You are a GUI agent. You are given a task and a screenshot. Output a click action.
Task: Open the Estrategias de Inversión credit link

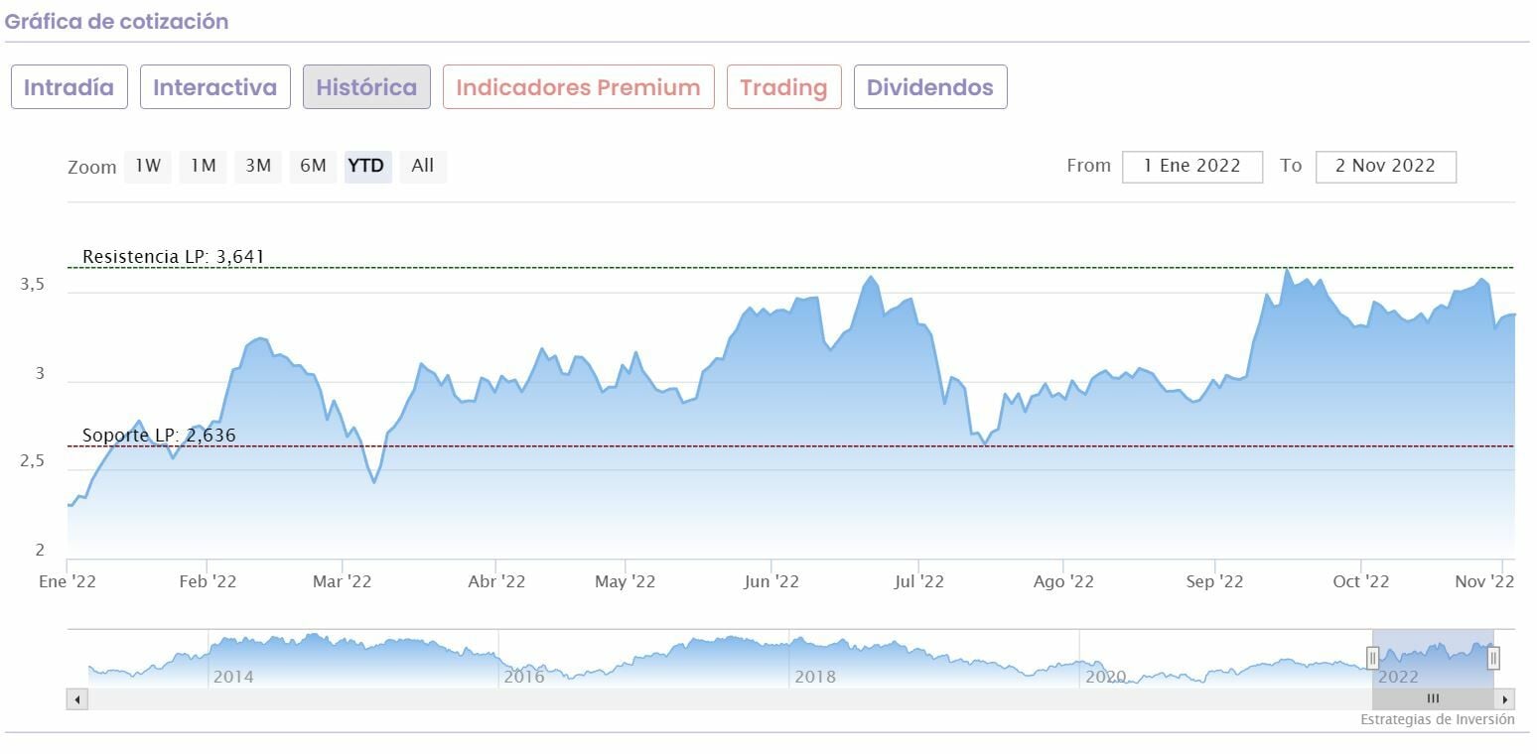(1437, 719)
